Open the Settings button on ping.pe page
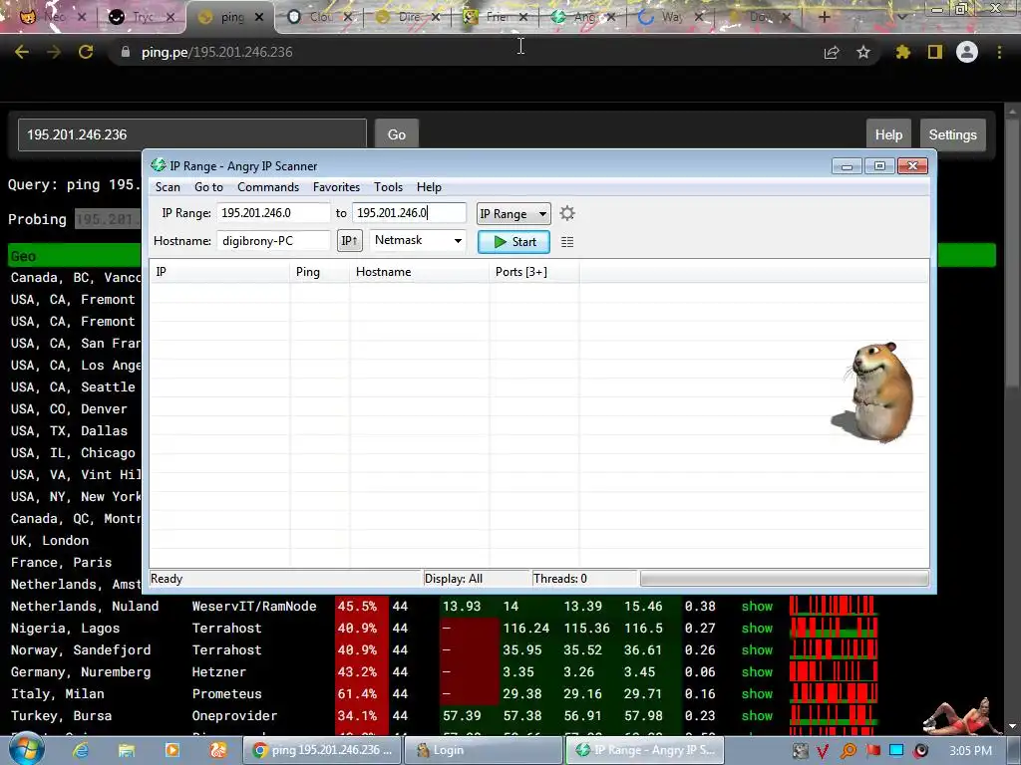Screen dimensions: 1021x765 point(952,134)
